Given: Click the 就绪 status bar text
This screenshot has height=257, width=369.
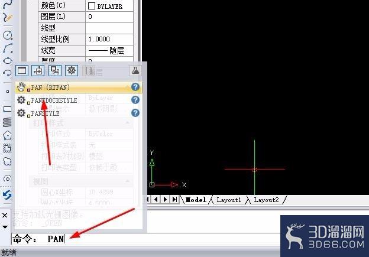Looking at the screenshot, I should (9, 253).
